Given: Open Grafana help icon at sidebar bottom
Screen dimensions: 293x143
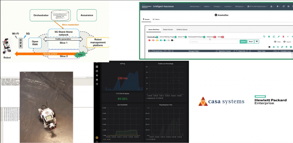Looking at the screenshot, I should point(97,142).
